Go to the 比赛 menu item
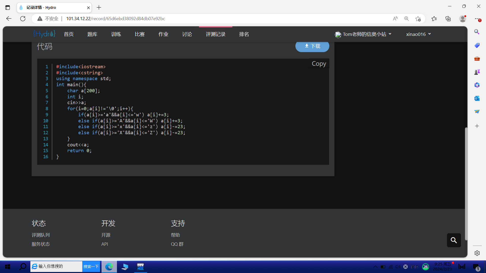 pos(140,34)
